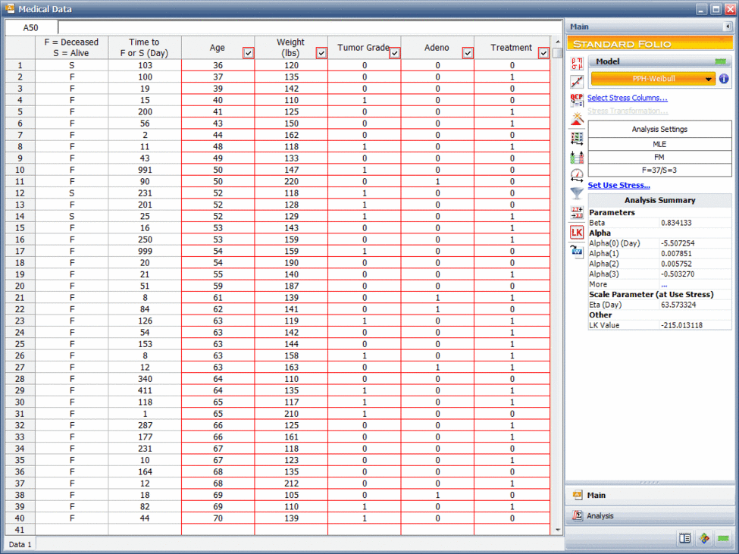This screenshot has height=554, width=739.
Task: Click the Medical Data window title icon
Action: (x=9, y=8)
